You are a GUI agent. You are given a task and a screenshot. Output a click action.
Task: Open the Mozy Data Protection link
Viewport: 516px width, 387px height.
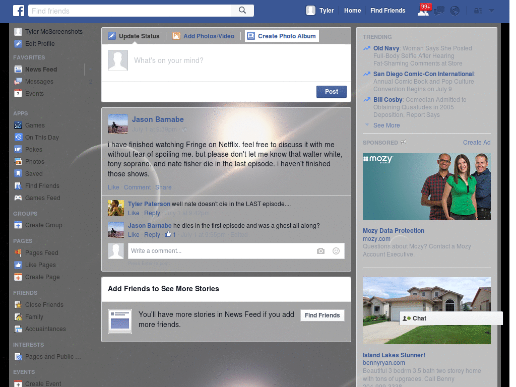393,230
